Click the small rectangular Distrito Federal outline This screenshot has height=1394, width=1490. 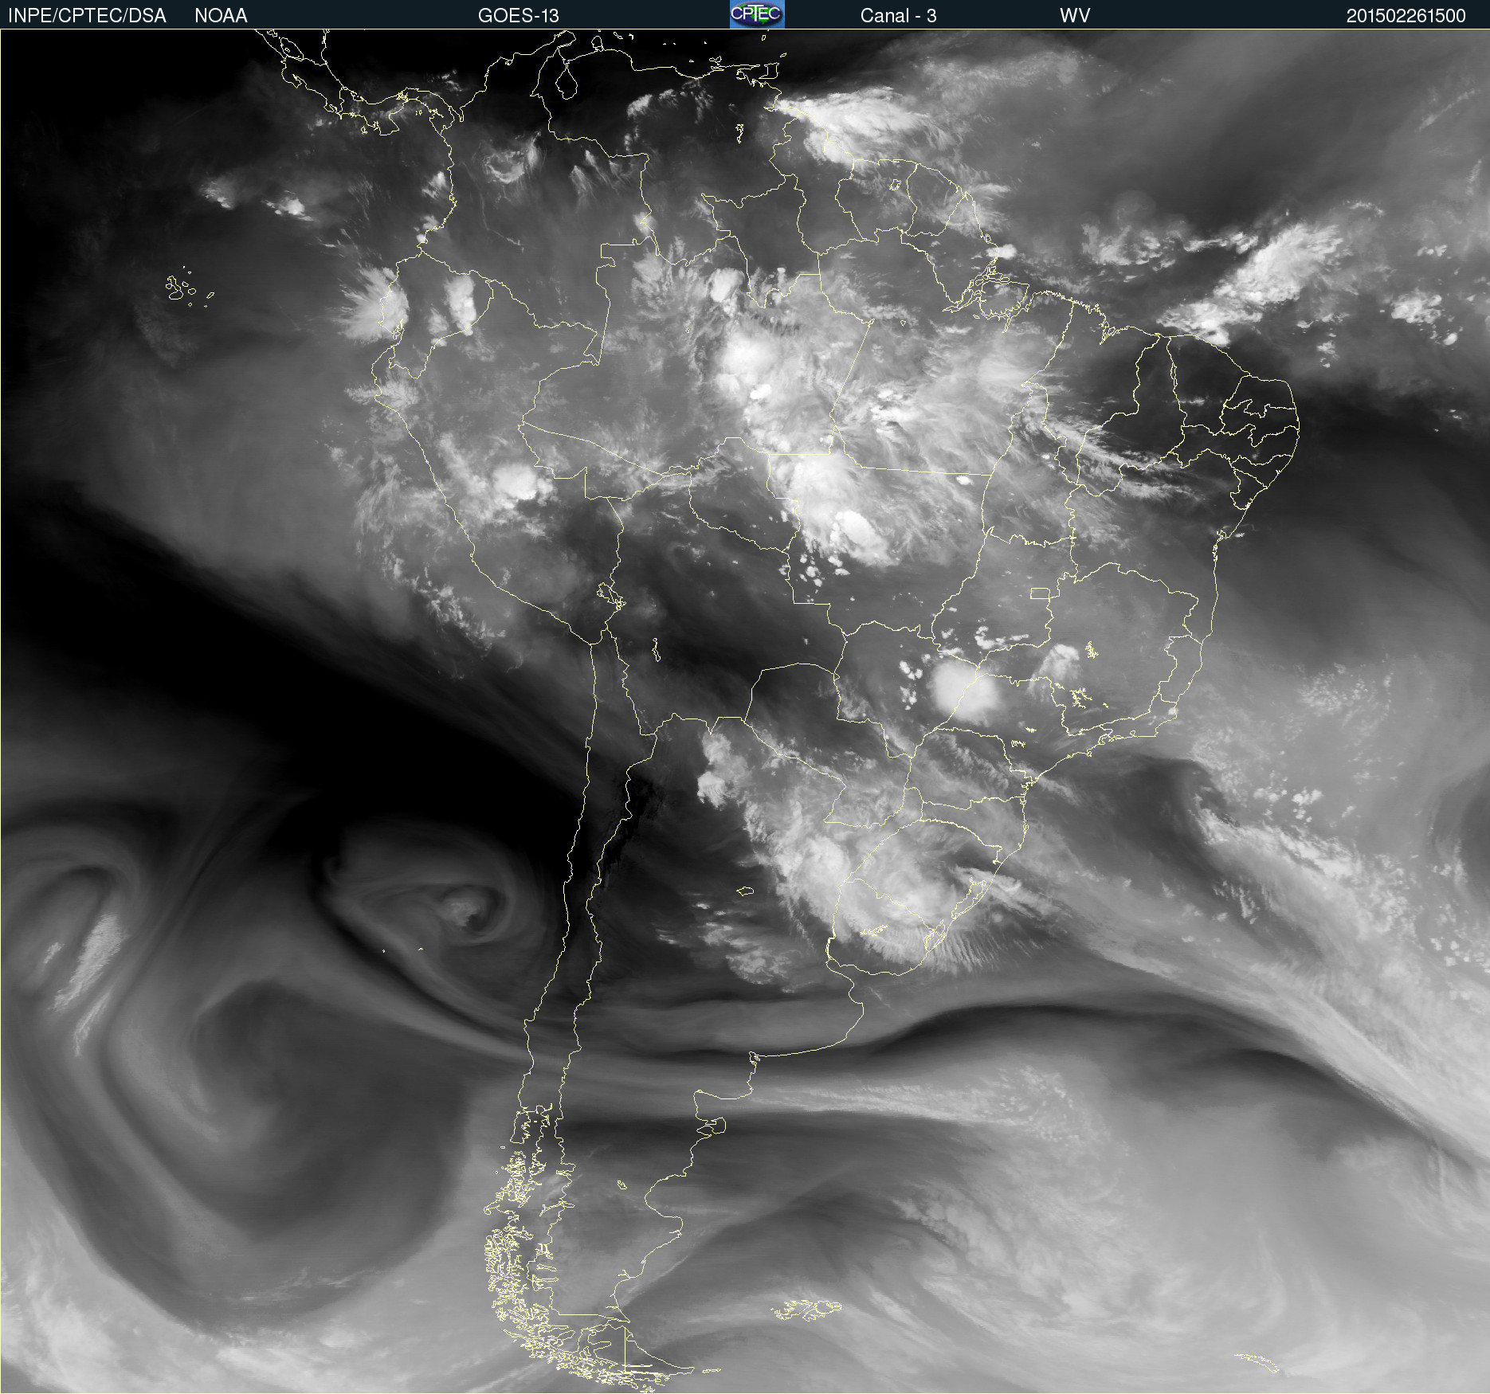[x=1040, y=593]
